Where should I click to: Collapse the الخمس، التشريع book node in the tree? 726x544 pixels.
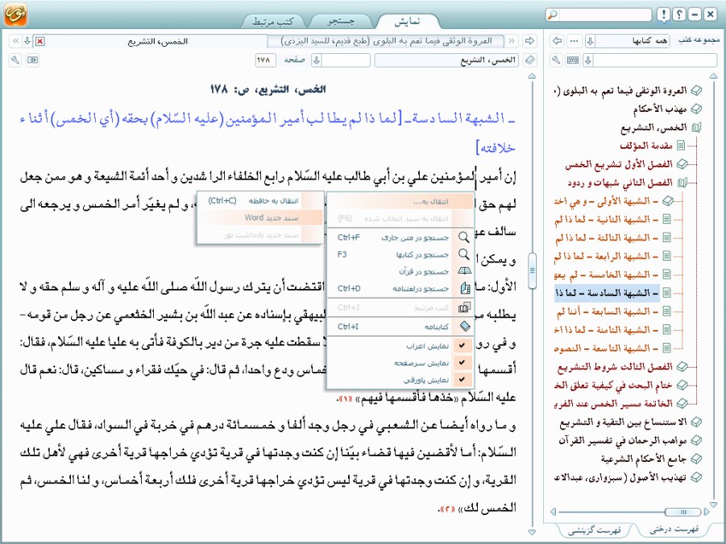pyautogui.click(x=696, y=128)
